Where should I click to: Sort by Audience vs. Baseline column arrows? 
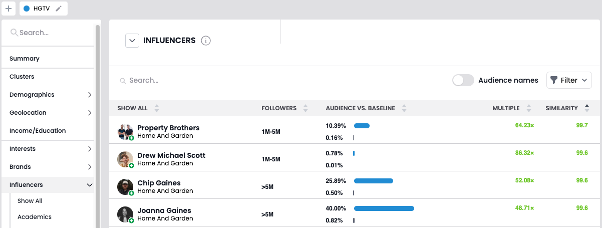(404, 108)
